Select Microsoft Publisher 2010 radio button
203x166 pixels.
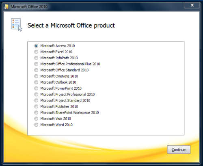(x=36, y=107)
